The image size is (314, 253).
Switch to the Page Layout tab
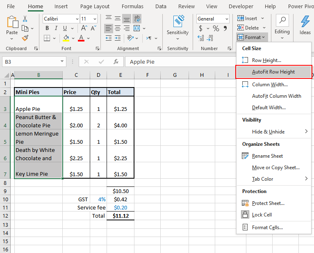pyautogui.click(x=95, y=7)
